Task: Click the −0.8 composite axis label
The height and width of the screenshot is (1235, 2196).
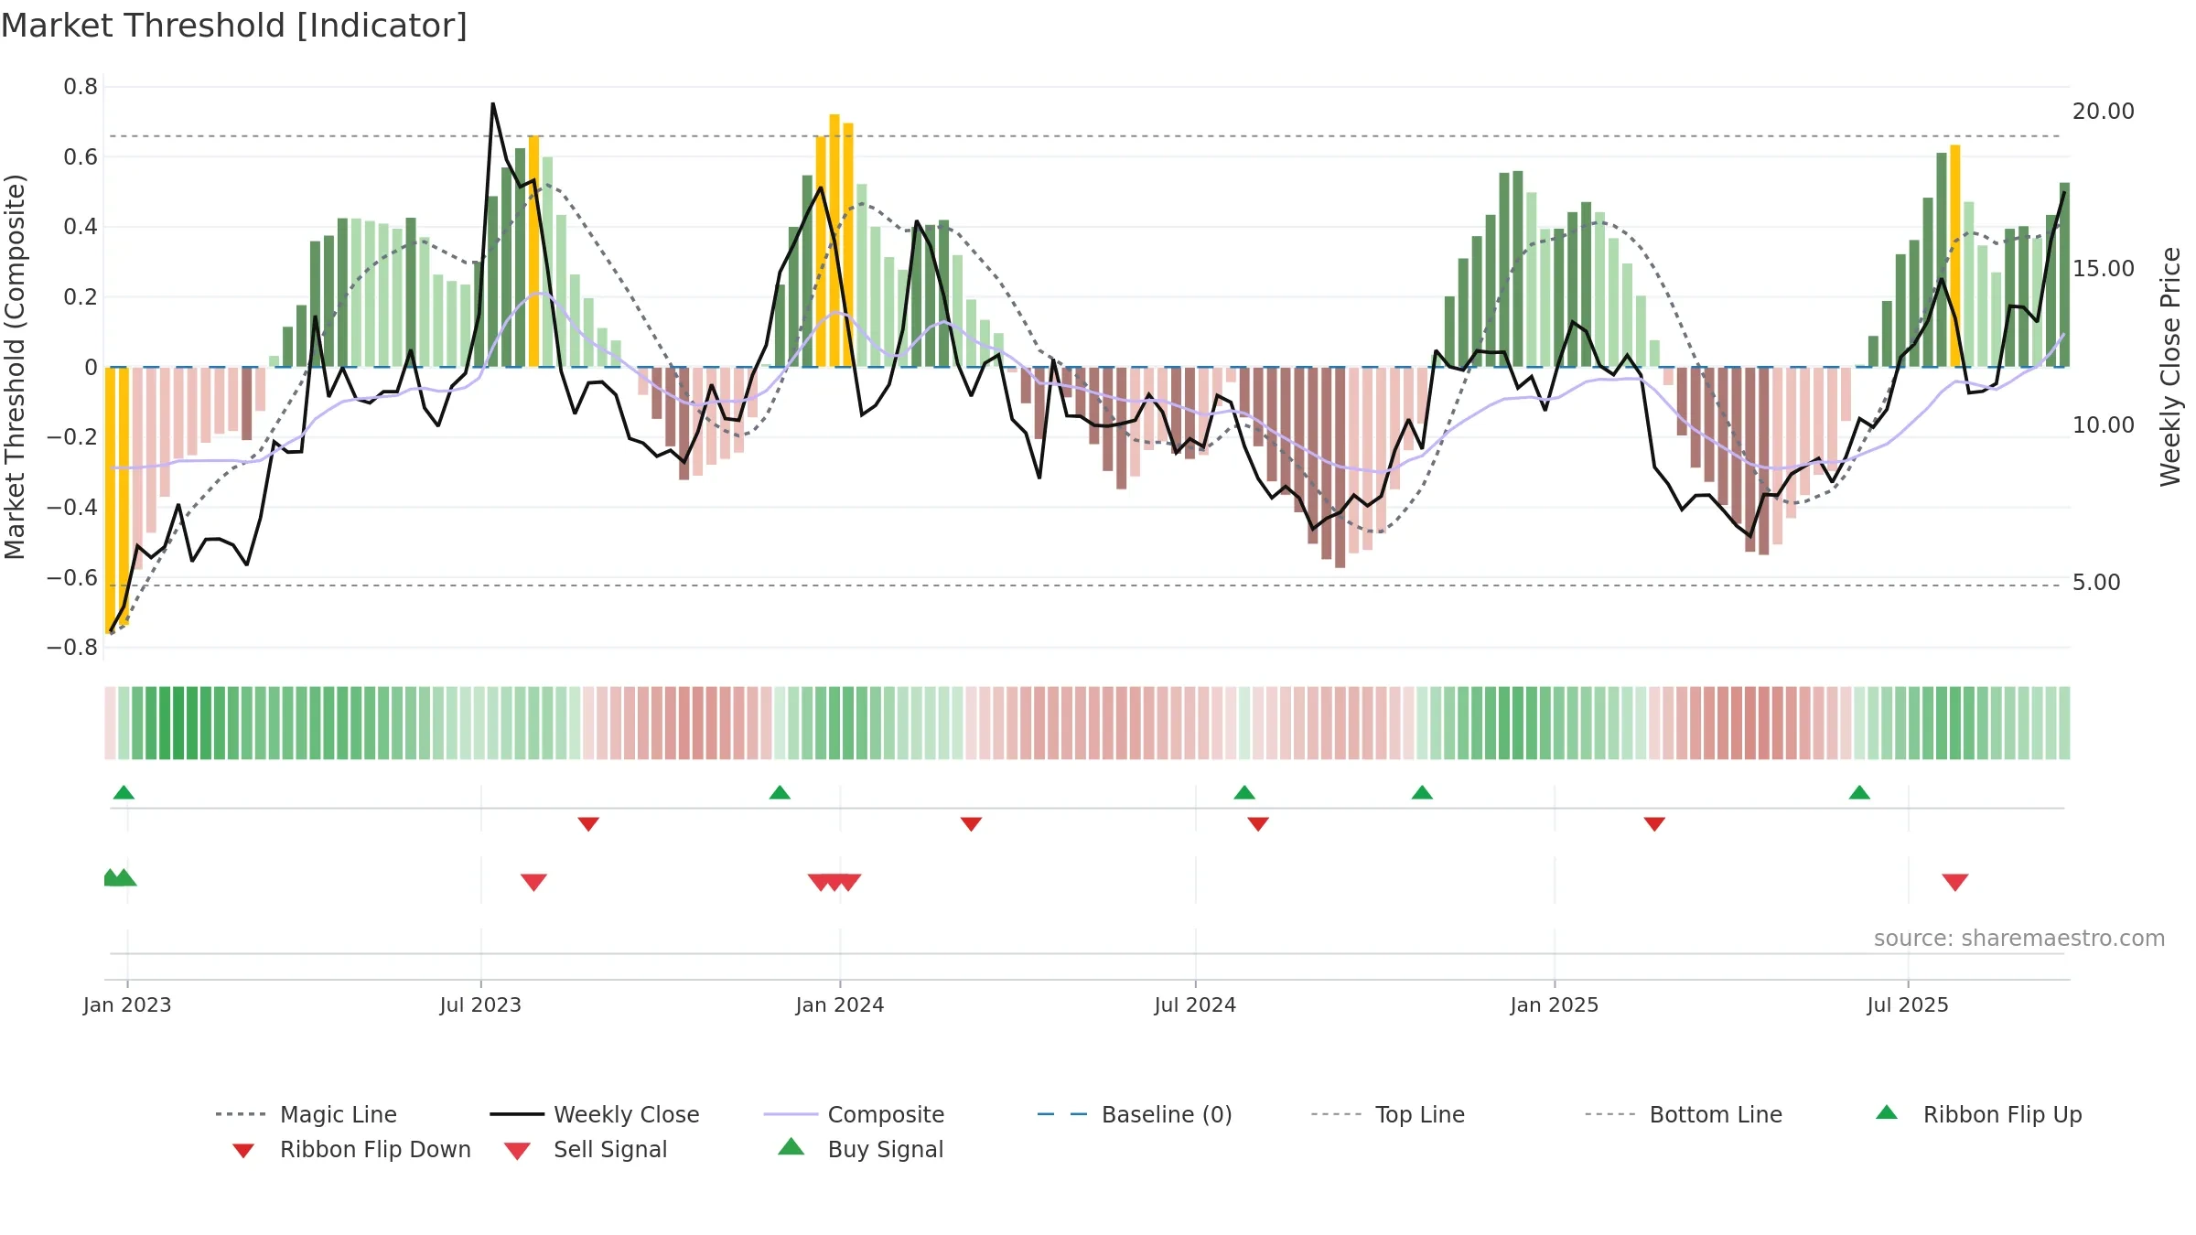Action: pyautogui.click(x=72, y=648)
